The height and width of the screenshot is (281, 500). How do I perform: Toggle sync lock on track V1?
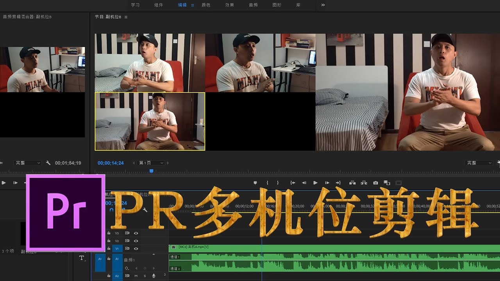127,249
